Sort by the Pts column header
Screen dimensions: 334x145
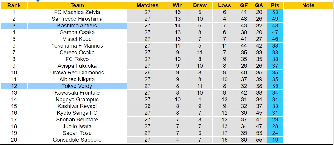tap(275, 5)
